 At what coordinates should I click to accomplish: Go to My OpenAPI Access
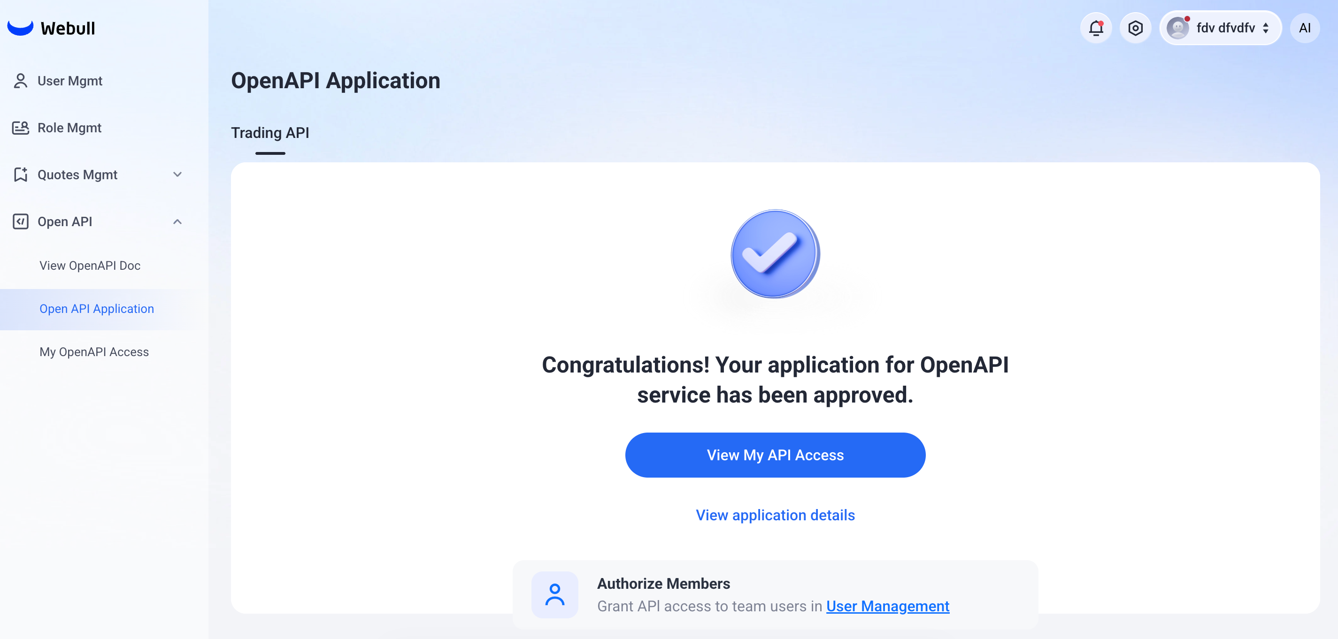(94, 351)
